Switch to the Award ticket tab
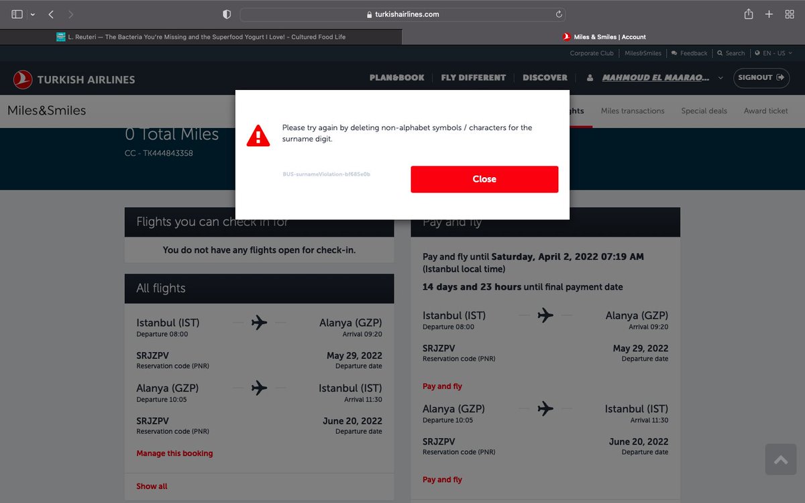Image resolution: width=805 pixels, height=503 pixels. 766,111
